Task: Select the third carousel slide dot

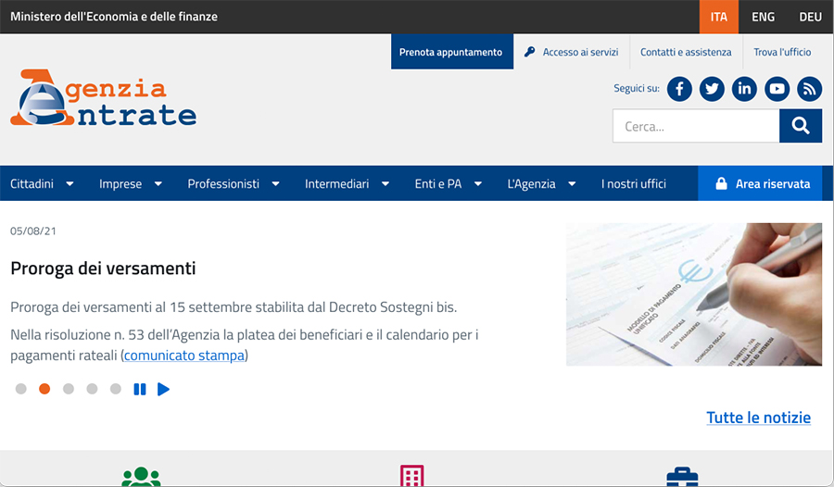Action: coord(69,390)
